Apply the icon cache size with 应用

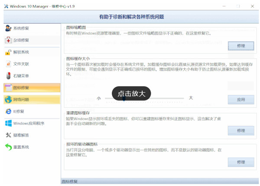(241, 99)
